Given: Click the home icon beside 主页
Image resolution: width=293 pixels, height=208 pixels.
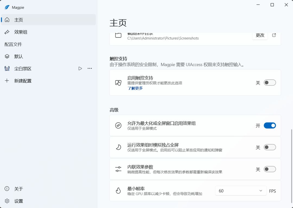Looking at the screenshot, I should tap(7, 20).
